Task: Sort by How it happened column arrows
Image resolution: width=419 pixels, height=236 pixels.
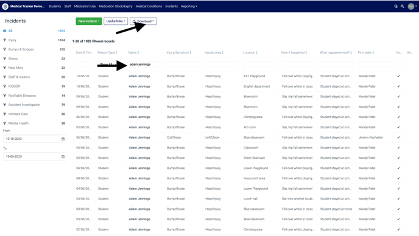Action: click(306, 52)
